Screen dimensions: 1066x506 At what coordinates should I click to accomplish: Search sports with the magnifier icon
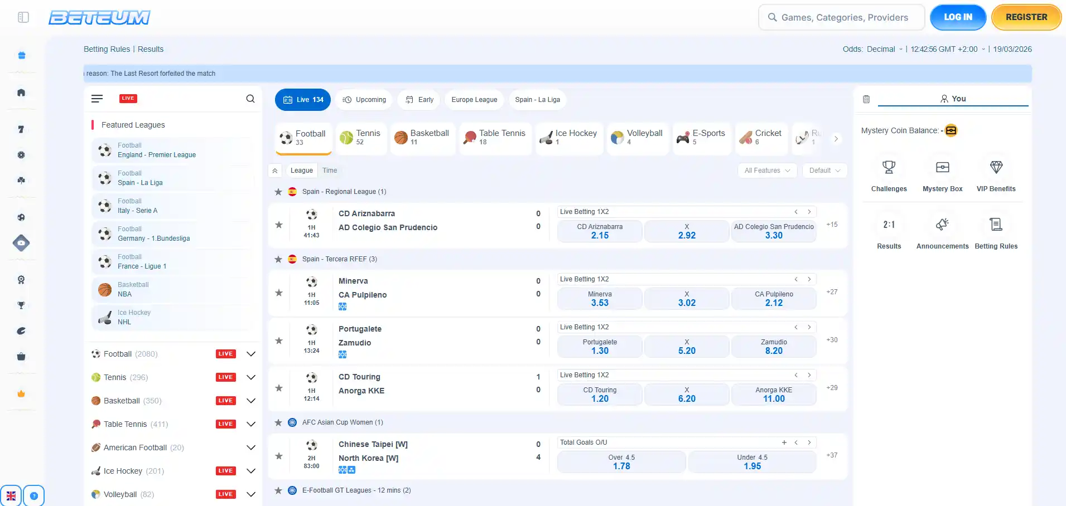250,99
